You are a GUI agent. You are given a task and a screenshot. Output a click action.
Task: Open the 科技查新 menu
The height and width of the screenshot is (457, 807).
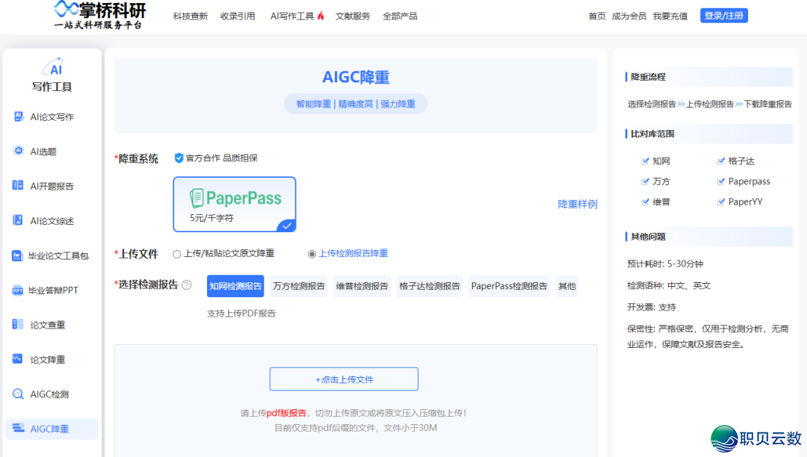click(x=190, y=16)
